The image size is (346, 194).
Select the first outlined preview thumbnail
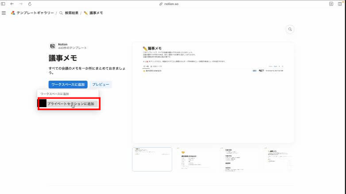point(152,159)
